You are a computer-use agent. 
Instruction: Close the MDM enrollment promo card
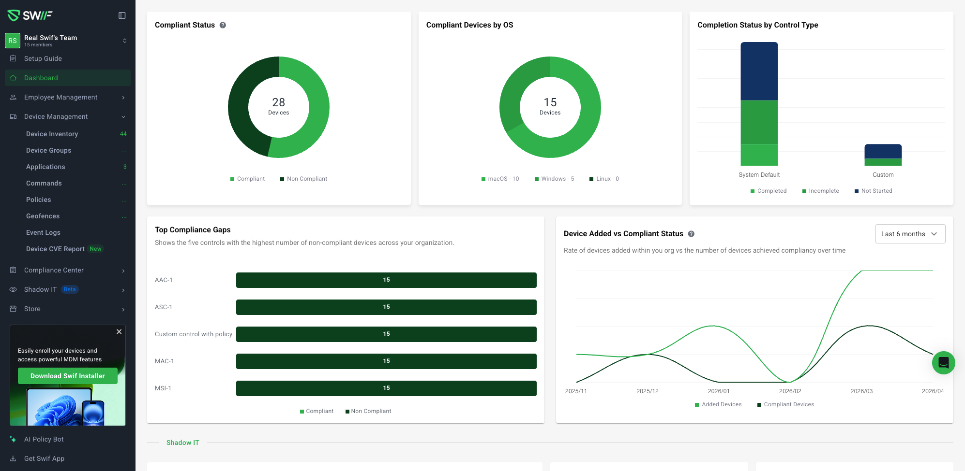click(119, 331)
